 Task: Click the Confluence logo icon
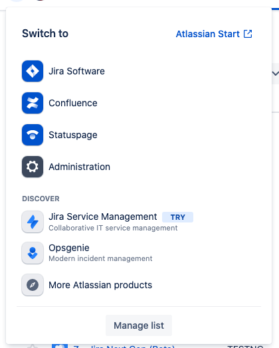pos(33,103)
